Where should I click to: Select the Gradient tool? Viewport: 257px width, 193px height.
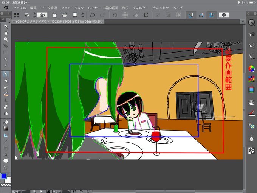pyautogui.click(x=6, y=129)
